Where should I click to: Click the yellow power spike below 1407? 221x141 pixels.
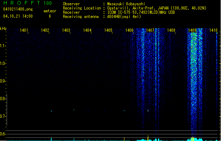point(148,138)
